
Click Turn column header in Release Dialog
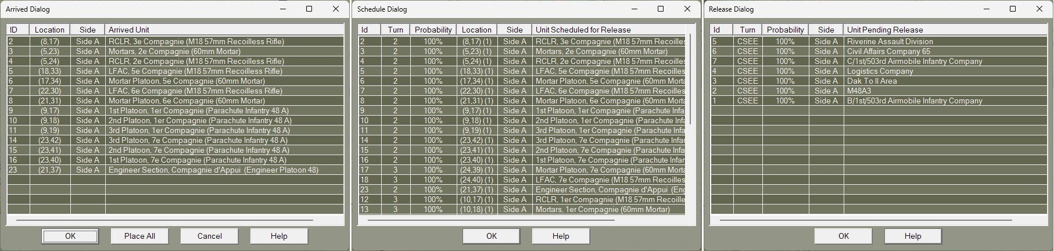pyautogui.click(x=747, y=30)
